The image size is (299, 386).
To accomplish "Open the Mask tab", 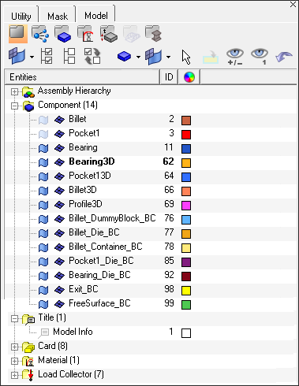I will (x=58, y=17).
